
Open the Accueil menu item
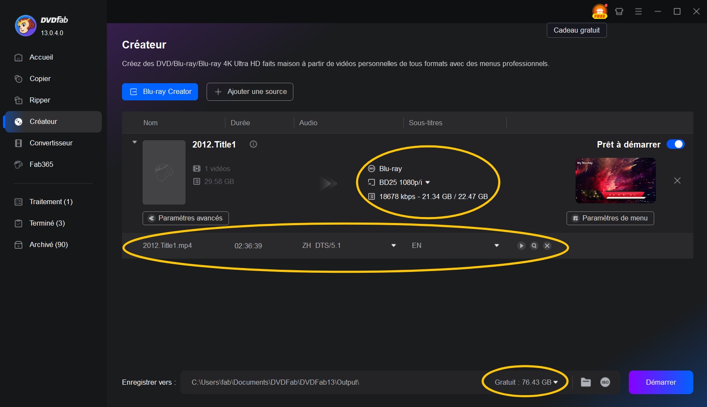(x=40, y=57)
